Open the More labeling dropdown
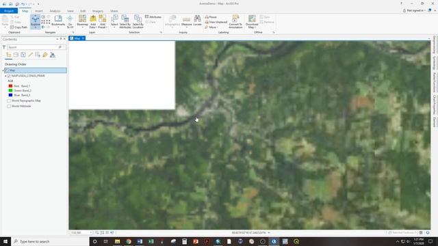The image size is (438, 246). click(x=211, y=27)
